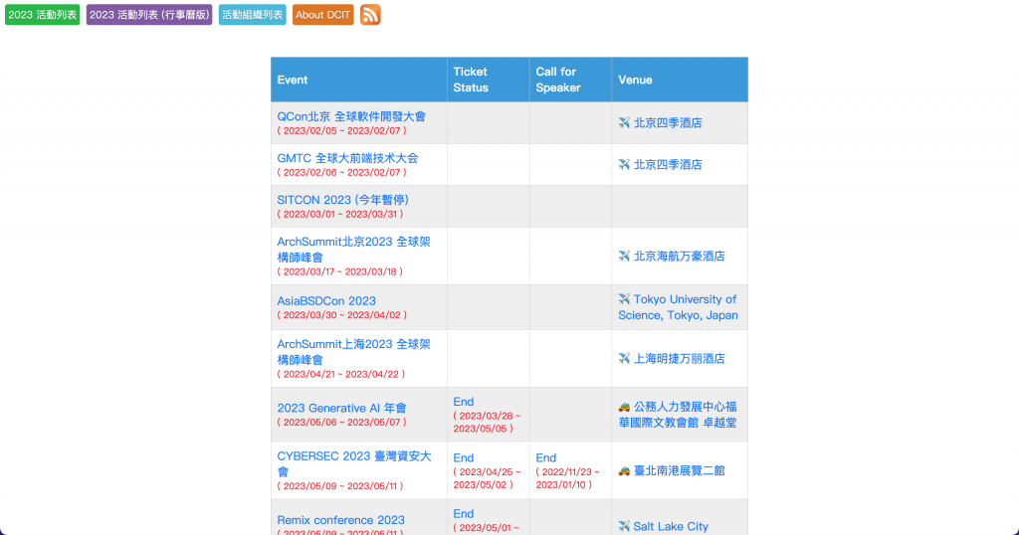Click airplane icon in GMTC venue row
The height and width of the screenshot is (535, 1019).
[624, 164]
